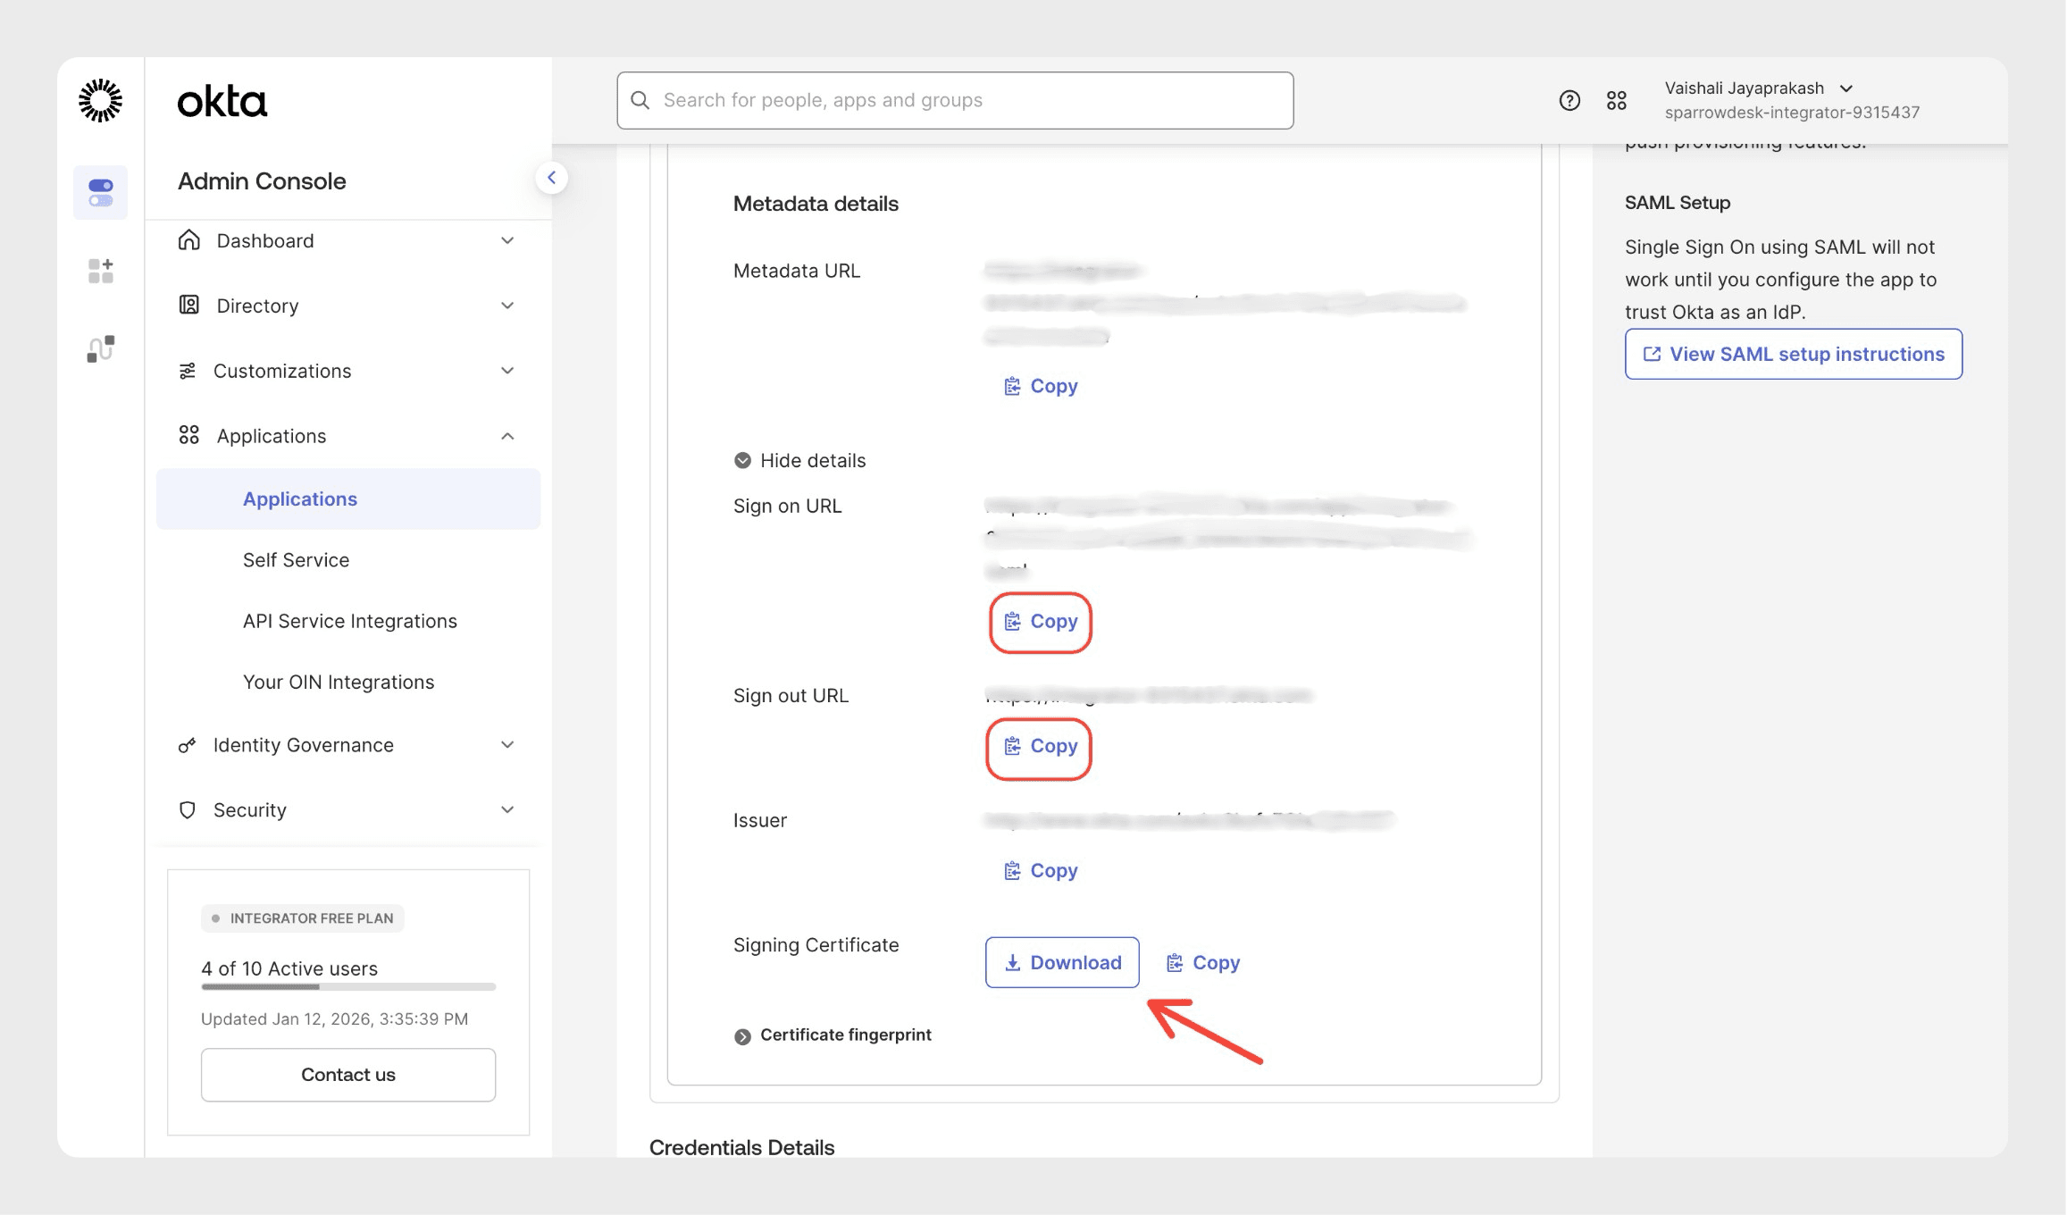The width and height of the screenshot is (2067, 1215).
Task: Open the Vaishali Jayaprakash account dropdown
Action: click(x=1846, y=88)
